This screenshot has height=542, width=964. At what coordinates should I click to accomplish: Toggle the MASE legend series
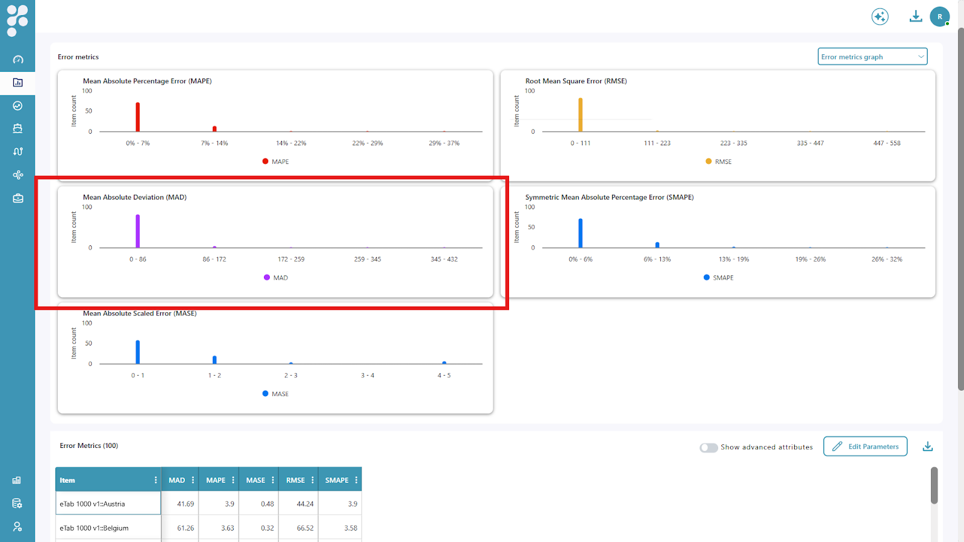click(275, 394)
